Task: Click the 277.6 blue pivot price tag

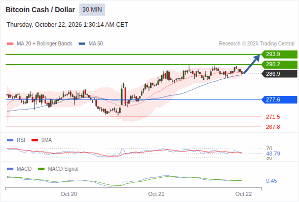Action: tap(279, 99)
